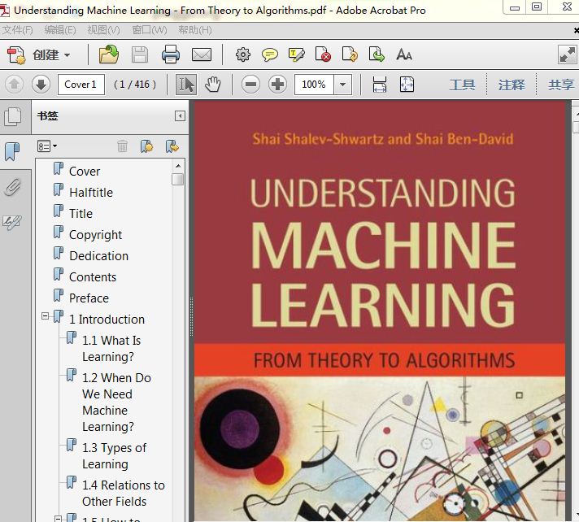Viewport: 579px width, 522px height.
Task: Collapse the 1 Introduction bookmark node
Action: 45,316
